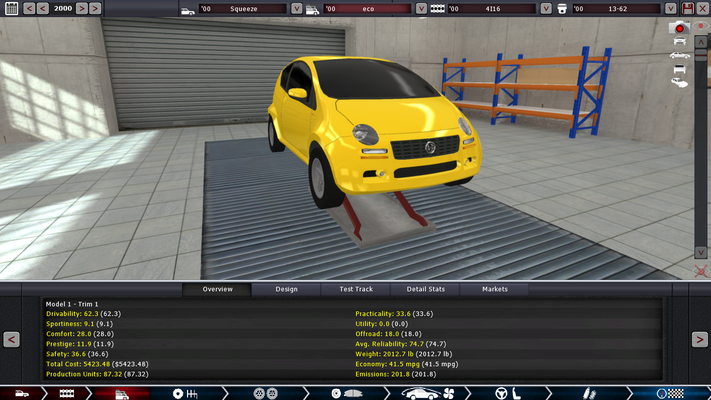The height and width of the screenshot is (400, 711).
Task: Open the suspension spring step
Action: [x=589, y=393]
